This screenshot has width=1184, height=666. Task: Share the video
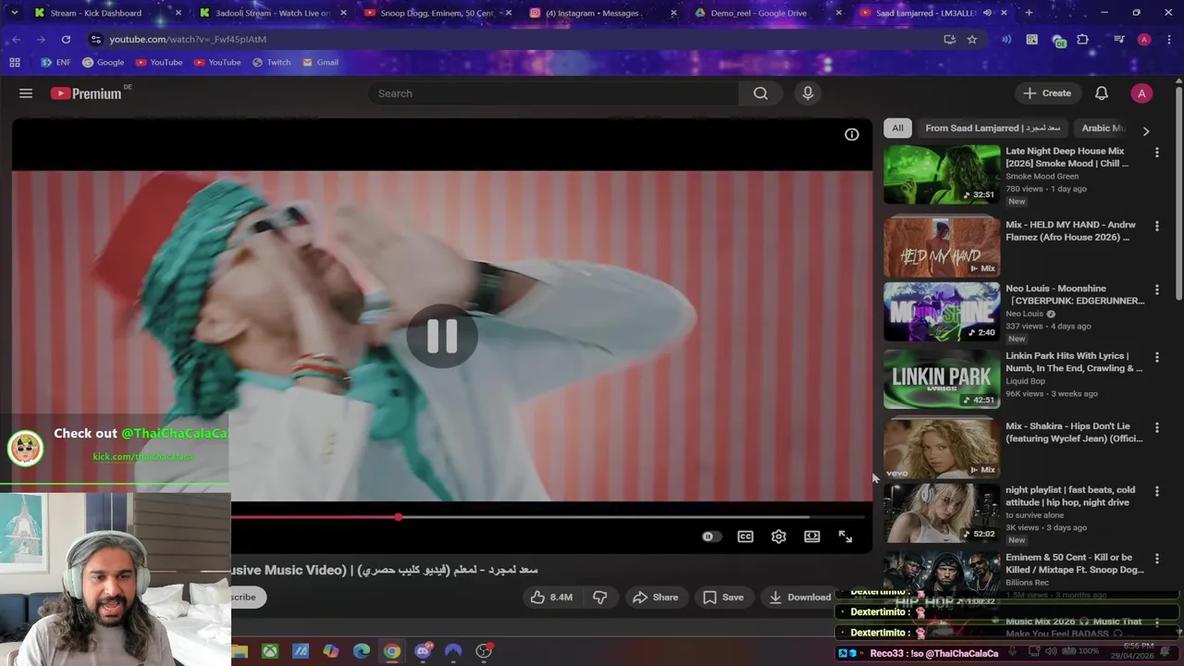(x=655, y=598)
